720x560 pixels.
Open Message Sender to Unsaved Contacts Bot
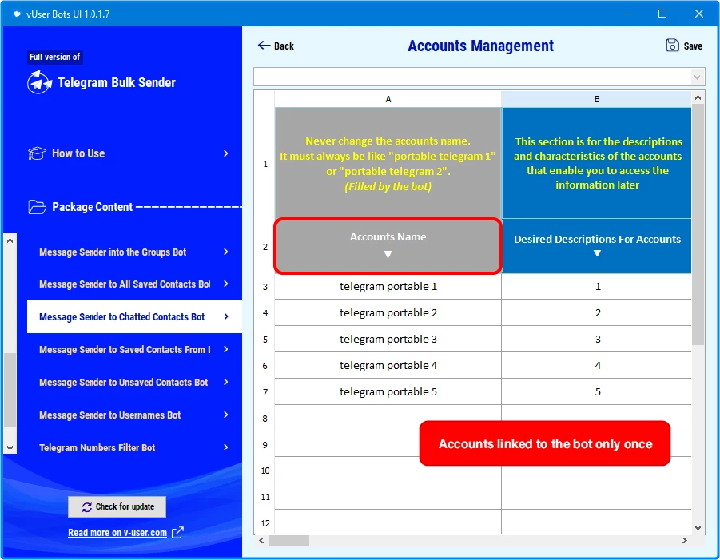coord(134,383)
